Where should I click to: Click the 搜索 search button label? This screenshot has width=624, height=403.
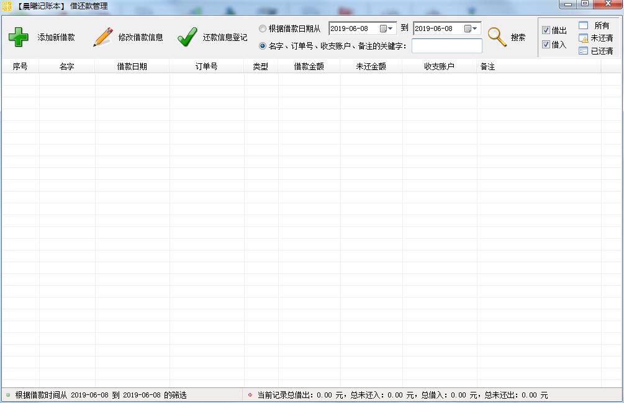[518, 38]
